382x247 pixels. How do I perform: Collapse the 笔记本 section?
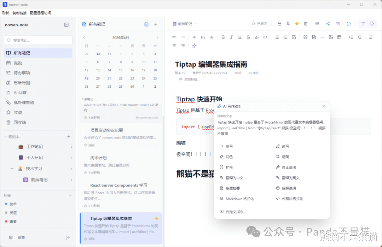[6, 137]
